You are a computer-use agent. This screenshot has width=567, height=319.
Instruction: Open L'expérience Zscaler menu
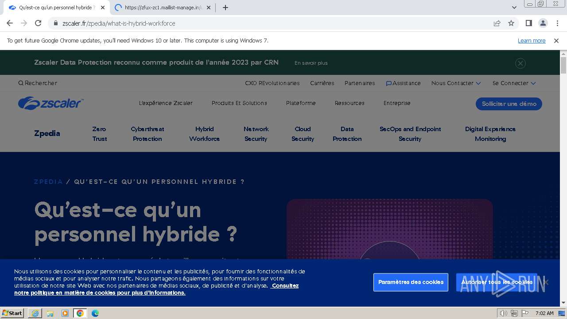166,103
